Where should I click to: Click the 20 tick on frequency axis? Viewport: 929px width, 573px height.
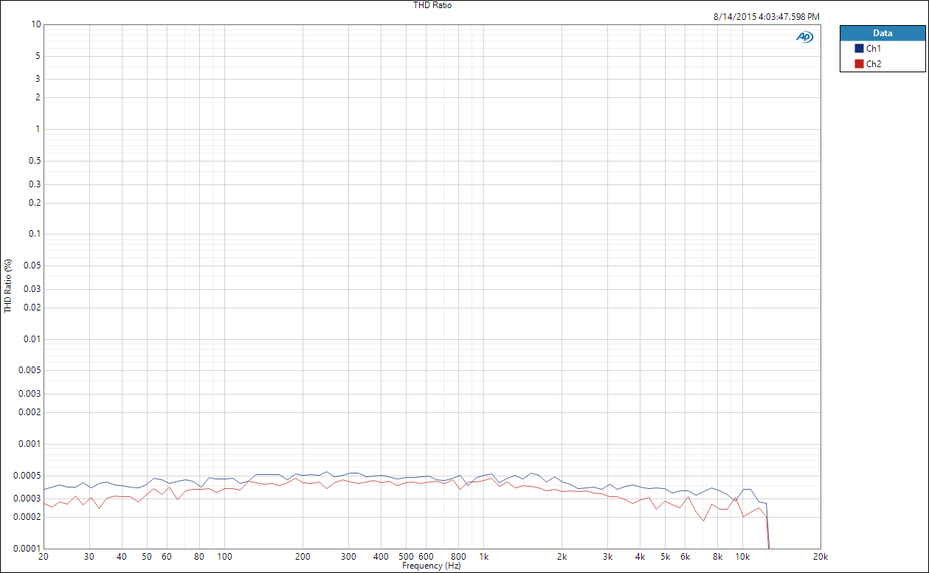pyautogui.click(x=43, y=557)
